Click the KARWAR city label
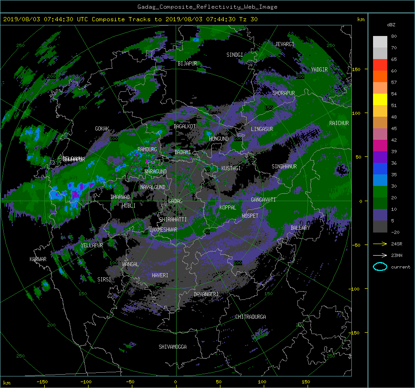This screenshot has height=388, width=415. (x=38, y=259)
